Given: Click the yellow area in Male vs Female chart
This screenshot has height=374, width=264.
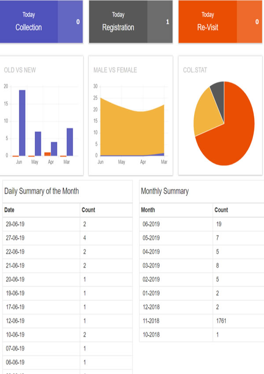Looking at the screenshot, I should point(132,132).
